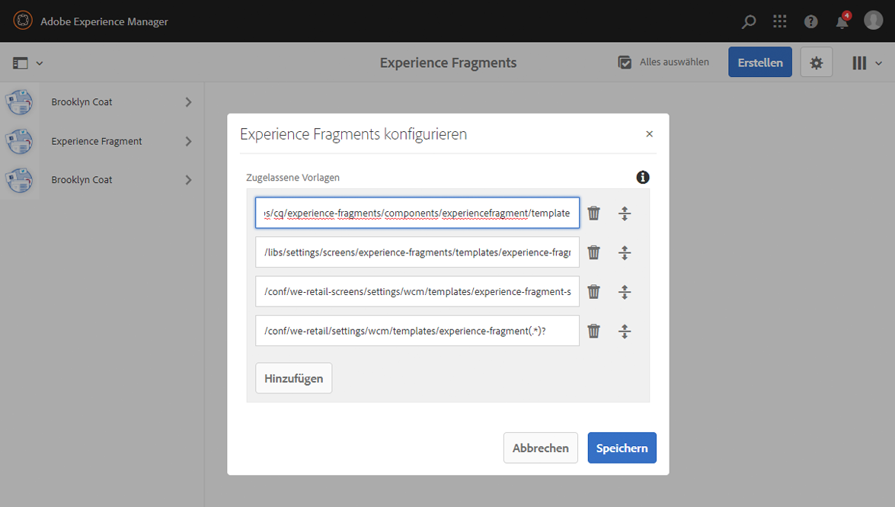Image resolution: width=895 pixels, height=507 pixels.
Task: Open the help question mark menu
Action: (x=811, y=21)
